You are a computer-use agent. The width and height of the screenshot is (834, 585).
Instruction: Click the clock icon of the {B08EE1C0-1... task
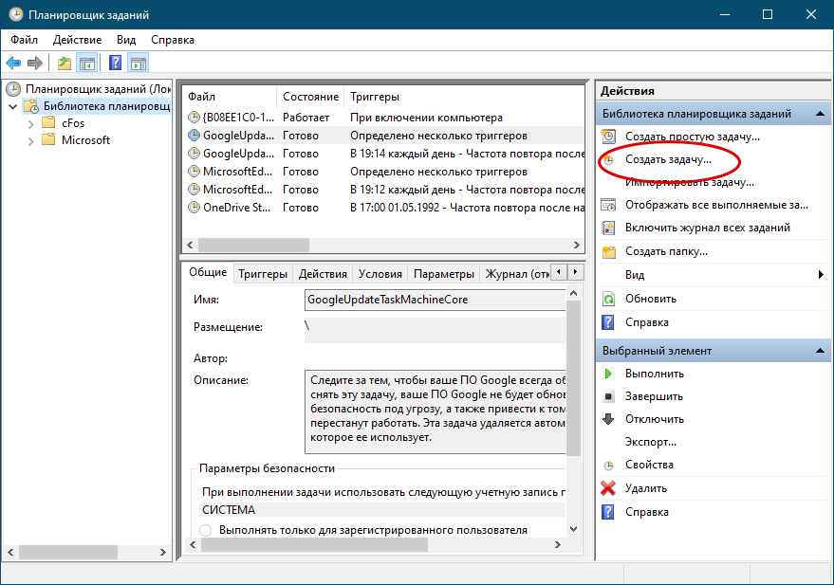(x=195, y=118)
